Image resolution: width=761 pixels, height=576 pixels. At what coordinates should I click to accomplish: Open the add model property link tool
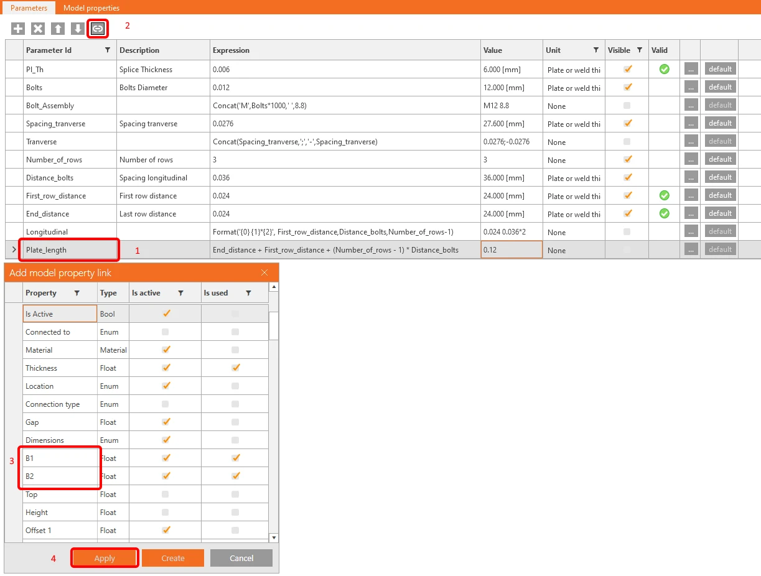98,29
